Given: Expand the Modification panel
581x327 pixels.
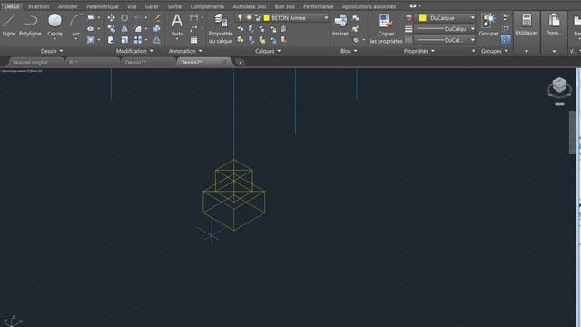Looking at the screenshot, I should (134, 51).
